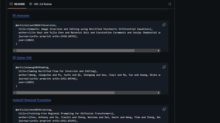Click RF-Inversion code horizontal scrollbar thumb
The image size is (220, 123).
(75, 50)
